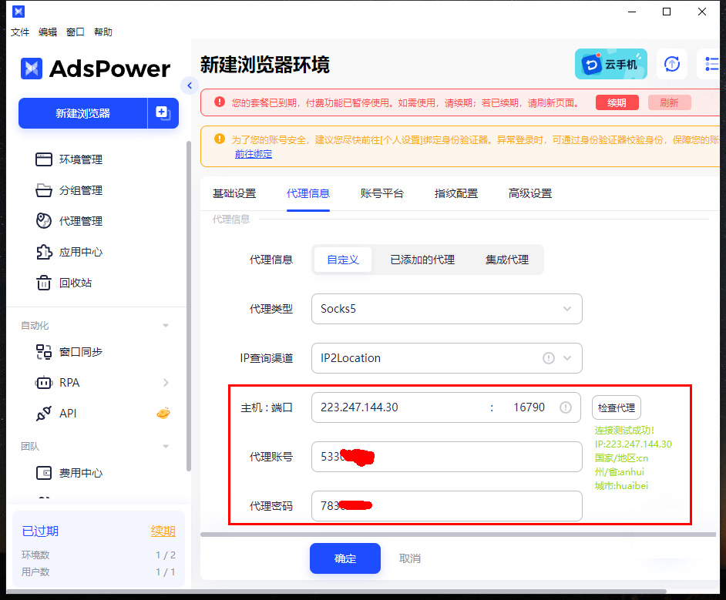
Task: Click the 刷新 button in the notice
Action: click(x=669, y=102)
